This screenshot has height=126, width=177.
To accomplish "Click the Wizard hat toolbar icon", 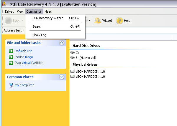I will point(98,21).
